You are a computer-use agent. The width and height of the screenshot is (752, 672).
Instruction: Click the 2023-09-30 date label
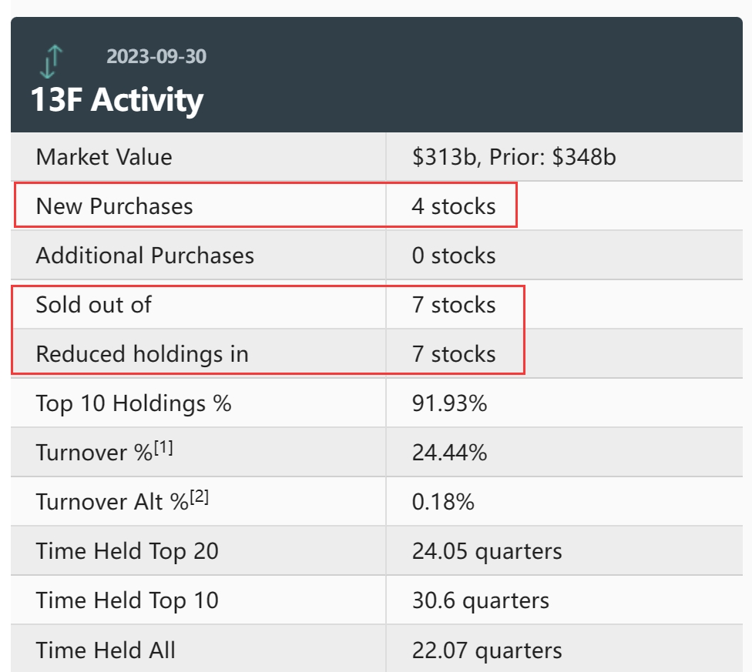pyautogui.click(x=156, y=56)
